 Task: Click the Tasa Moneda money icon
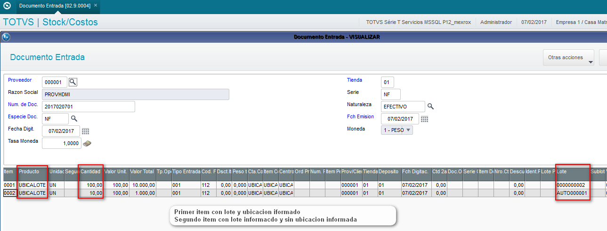(x=87, y=143)
